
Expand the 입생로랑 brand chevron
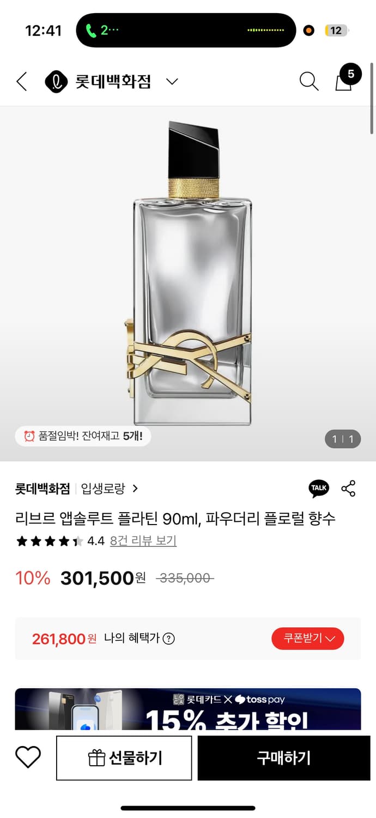136,489
